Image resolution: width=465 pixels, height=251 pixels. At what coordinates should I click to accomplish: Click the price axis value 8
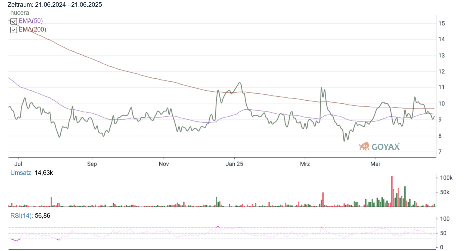click(x=440, y=136)
